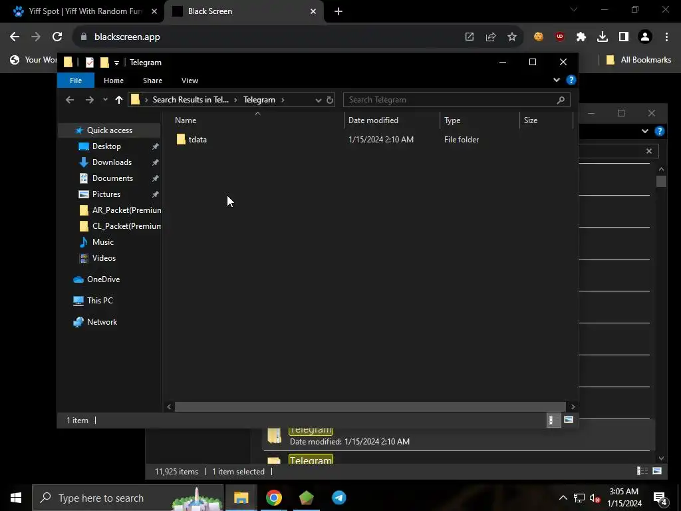This screenshot has height=511, width=681.
Task: Open Explorer help icon in Telegram window
Action: pyautogui.click(x=571, y=80)
